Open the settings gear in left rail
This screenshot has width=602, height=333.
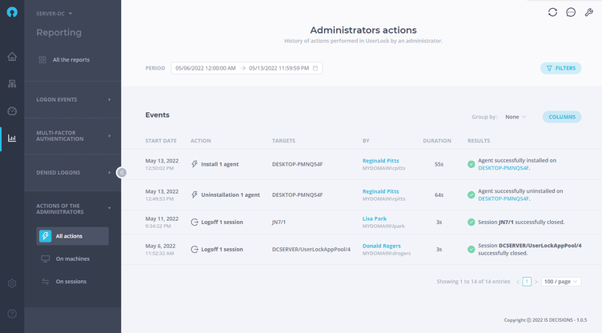click(12, 283)
